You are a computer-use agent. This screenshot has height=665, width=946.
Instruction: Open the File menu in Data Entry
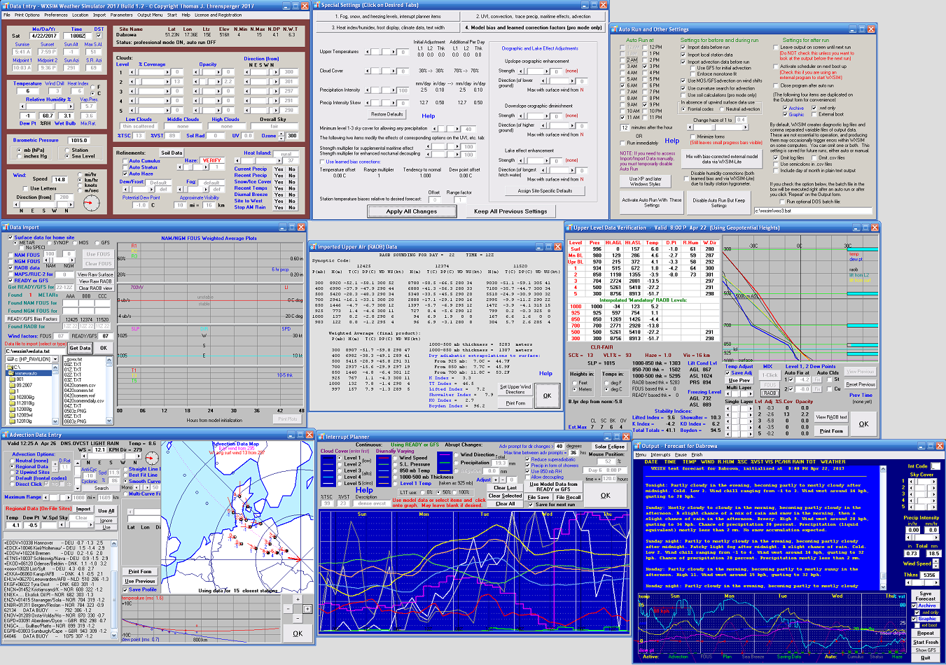pos(6,15)
